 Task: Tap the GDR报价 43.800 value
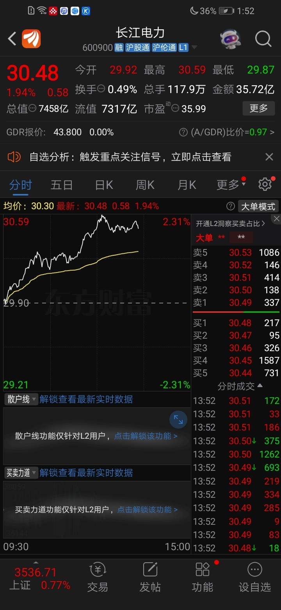click(68, 132)
